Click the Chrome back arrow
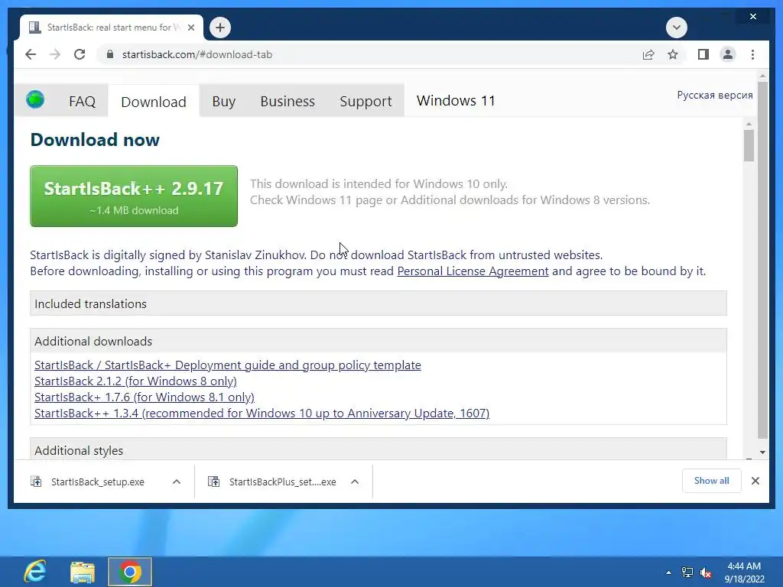 [x=31, y=54]
